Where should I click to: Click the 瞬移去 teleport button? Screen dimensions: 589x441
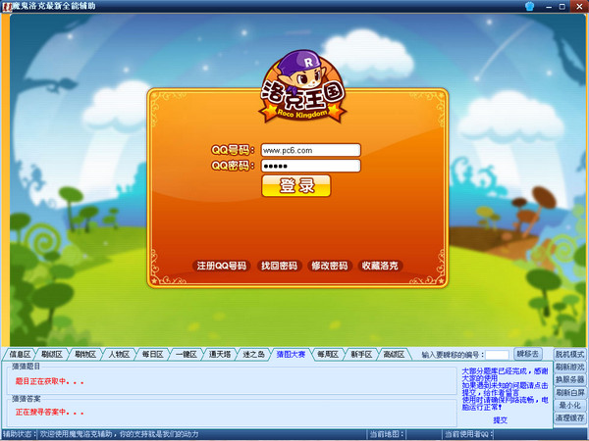[x=528, y=354]
